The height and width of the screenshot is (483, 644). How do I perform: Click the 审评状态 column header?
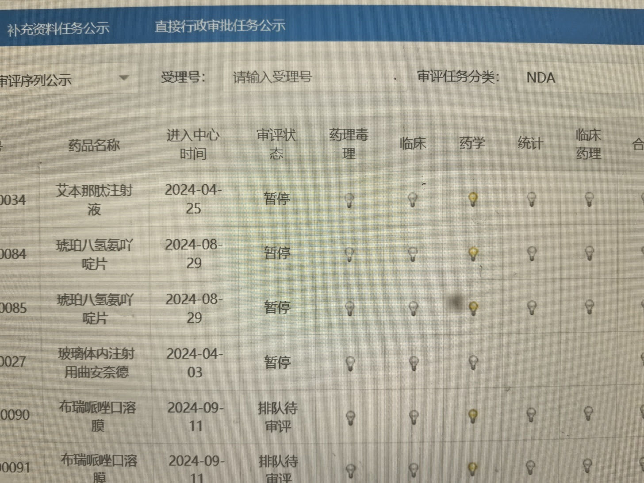[x=276, y=144]
